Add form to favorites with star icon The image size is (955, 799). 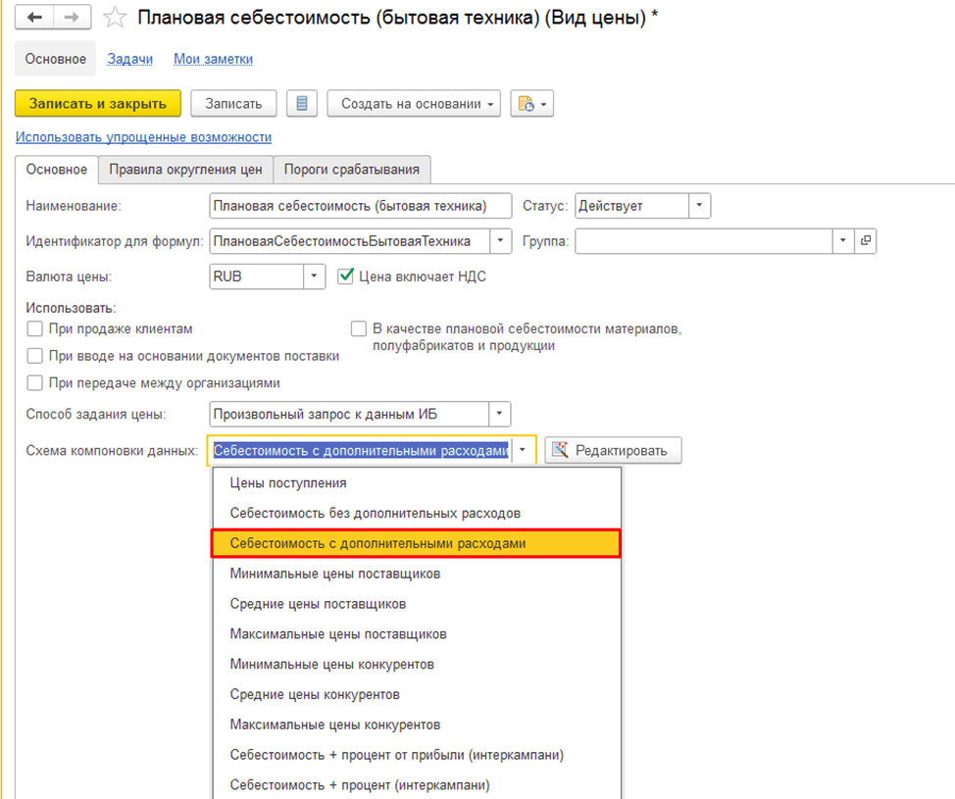(x=115, y=18)
